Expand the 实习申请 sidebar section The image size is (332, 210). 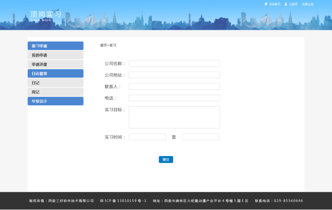[55, 46]
